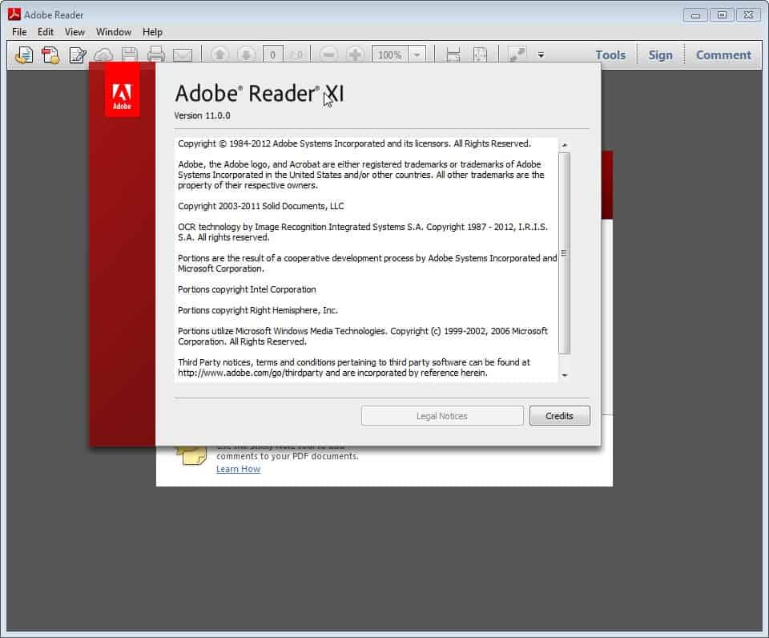The width and height of the screenshot is (769, 638).
Task: Click the Zoom Out minus icon
Action: point(329,55)
